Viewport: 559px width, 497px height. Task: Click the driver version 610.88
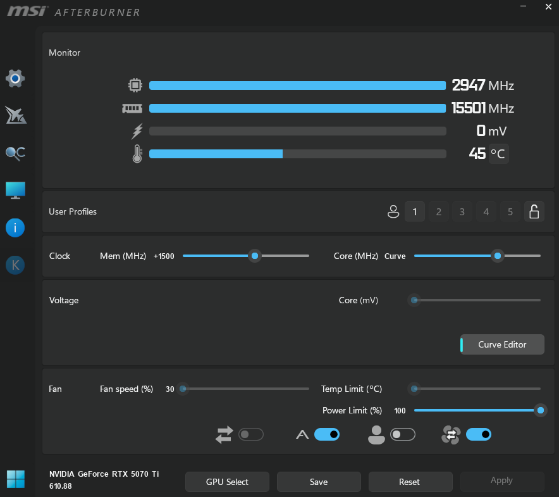point(61,486)
